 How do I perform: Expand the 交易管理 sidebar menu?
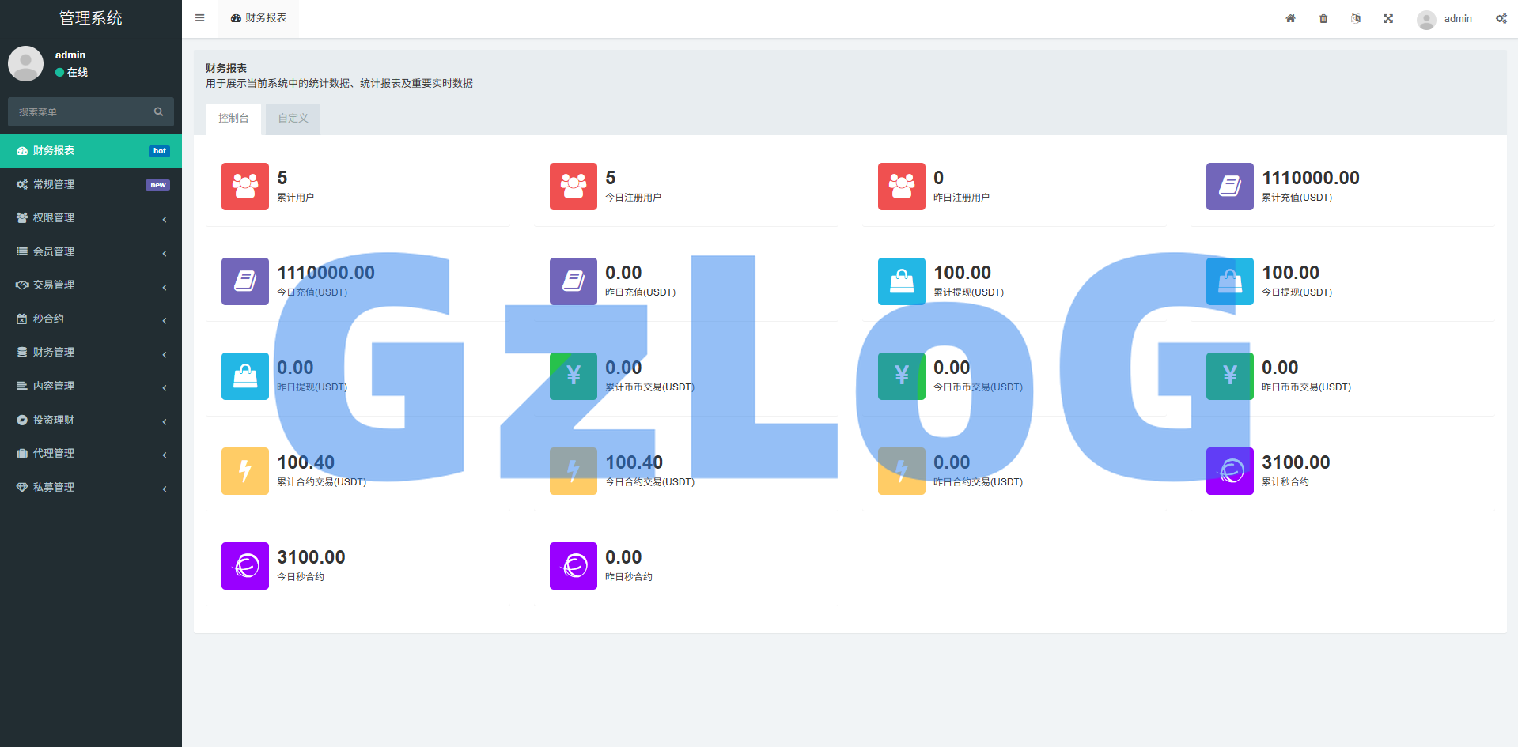tap(91, 285)
